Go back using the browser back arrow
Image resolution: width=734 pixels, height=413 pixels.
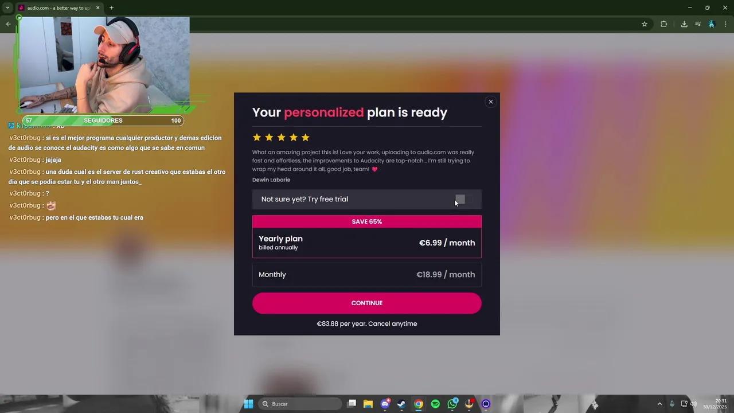[8, 24]
